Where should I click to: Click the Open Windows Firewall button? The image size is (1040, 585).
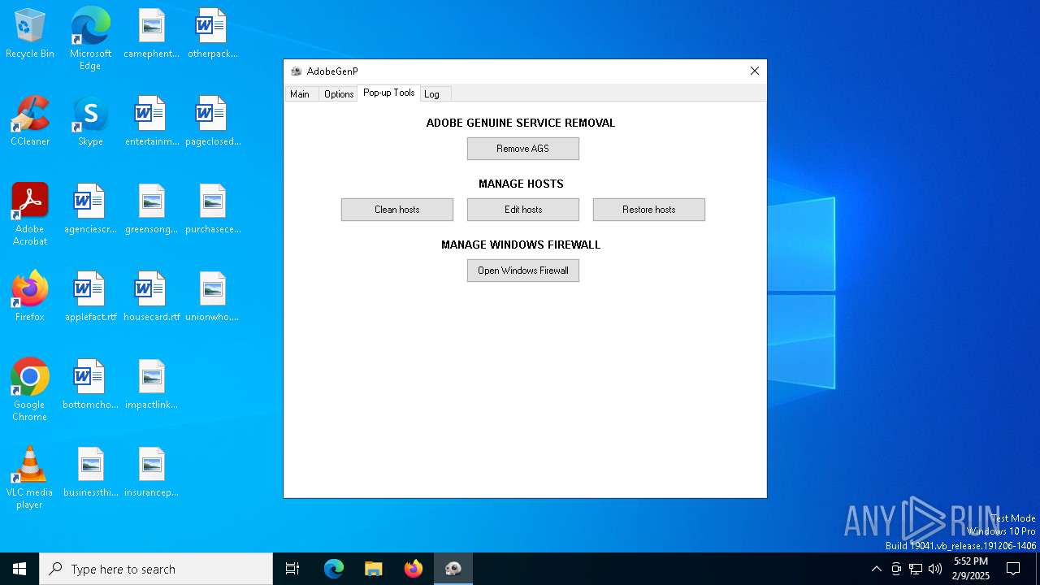tap(523, 271)
